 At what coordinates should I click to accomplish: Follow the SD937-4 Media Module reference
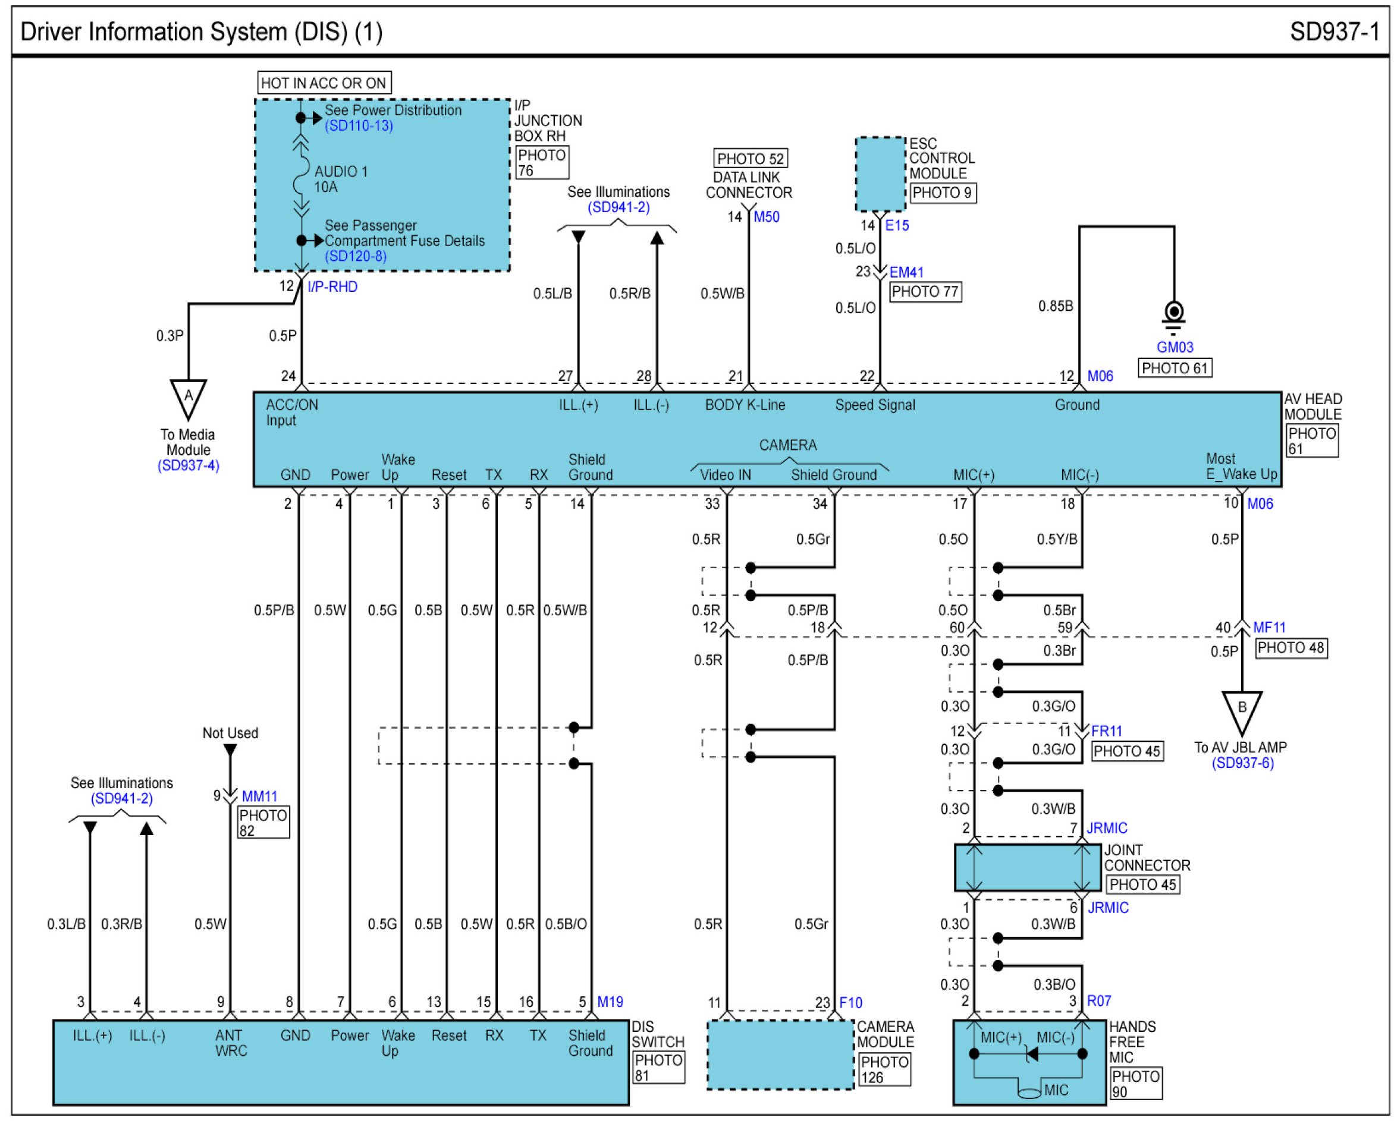tap(188, 465)
